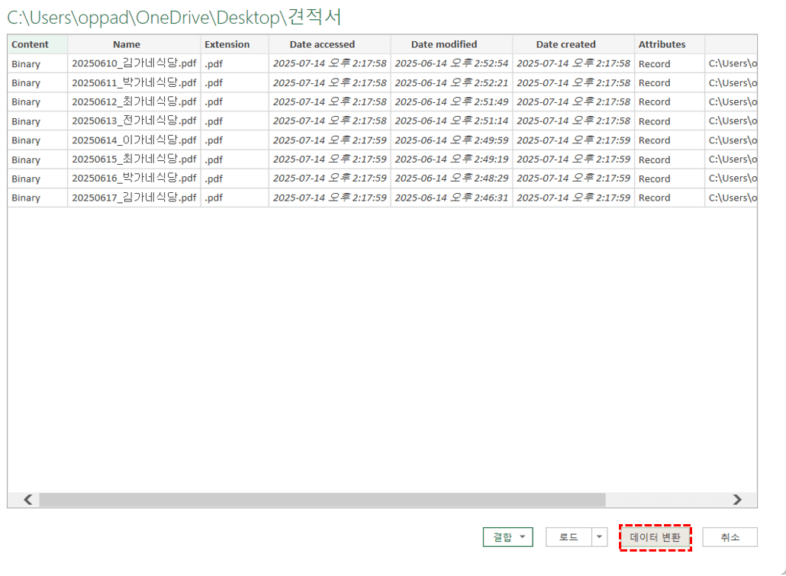
Task: Open the 결합 dropdown button
Action: point(507,537)
